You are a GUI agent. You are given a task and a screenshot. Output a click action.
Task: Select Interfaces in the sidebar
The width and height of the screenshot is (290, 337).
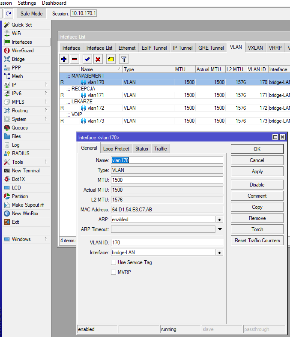pyautogui.click(x=27, y=42)
